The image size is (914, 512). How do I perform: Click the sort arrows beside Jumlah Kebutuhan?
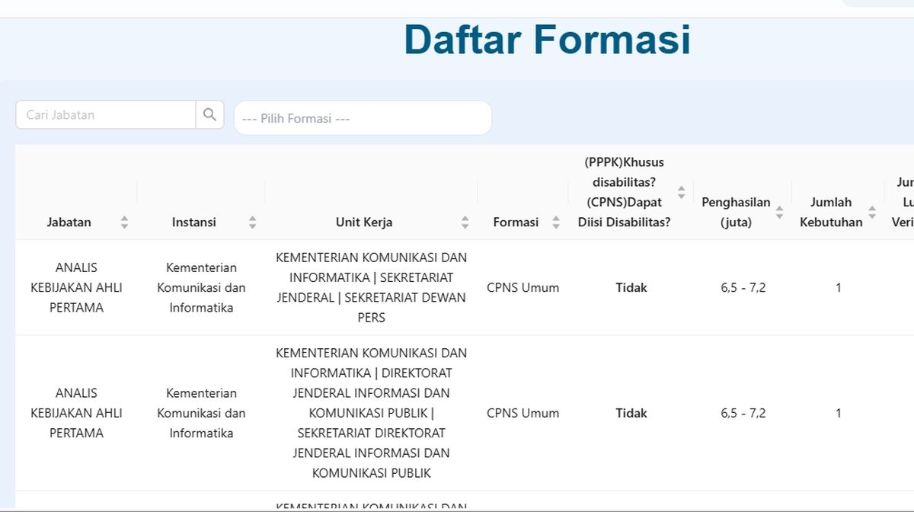coord(872,213)
